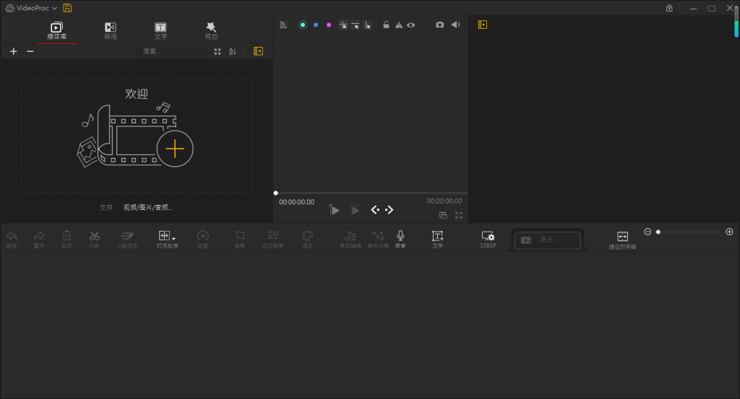The height and width of the screenshot is (399, 740).
Task: Zoom in the timeline with plus
Action: (x=729, y=232)
